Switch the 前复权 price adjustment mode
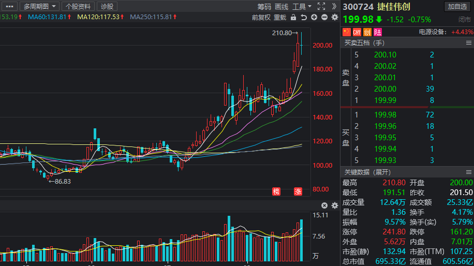Image resolution: width=474 pixels, height=266 pixels. [x=261, y=18]
